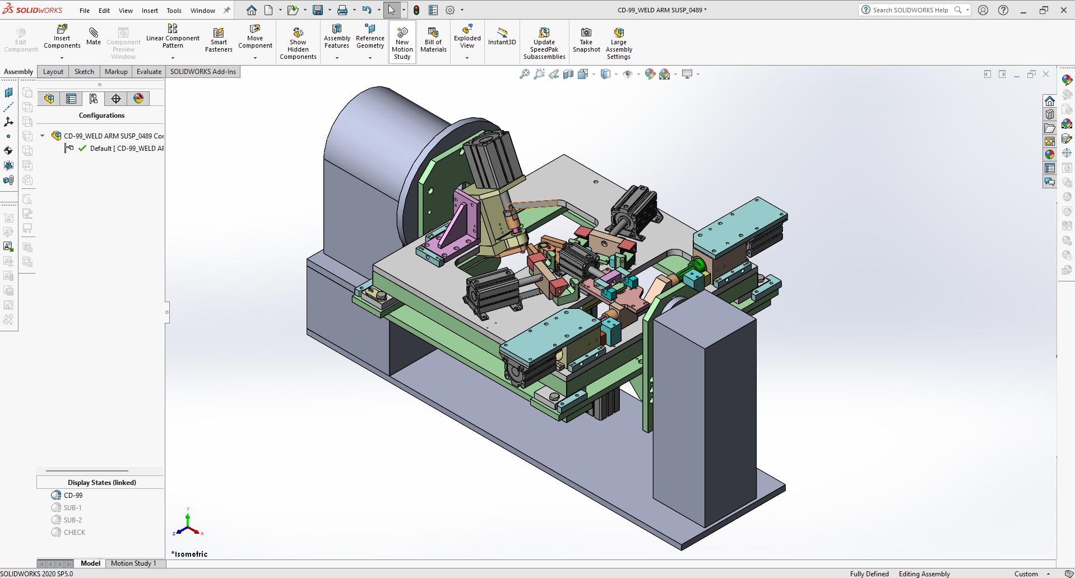Expand Insert Components dropdown arrow
The image size is (1075, 578).
pyautogui.click(x=62, y=58)
